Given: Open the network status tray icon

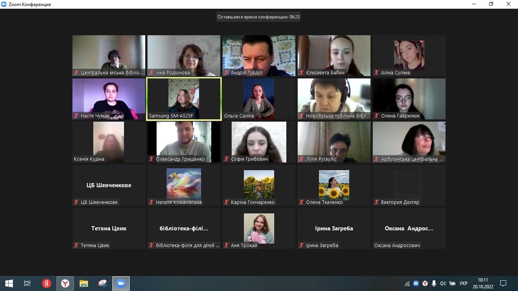Looking at the screenshot, I should coord(407,283).
